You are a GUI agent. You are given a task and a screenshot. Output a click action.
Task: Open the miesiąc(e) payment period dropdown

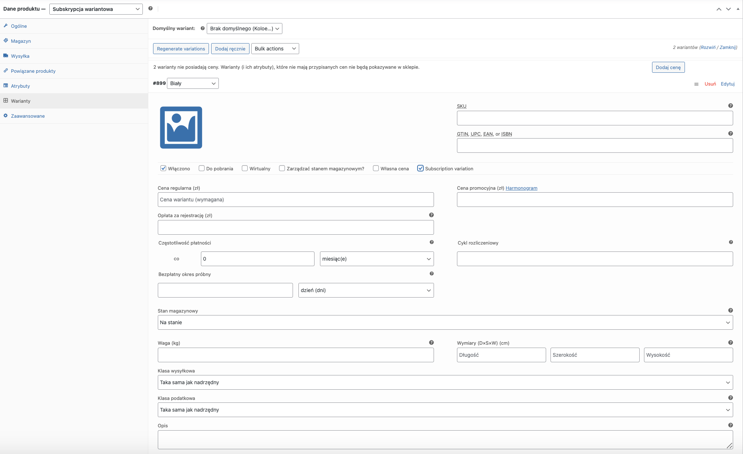[376, 259]
